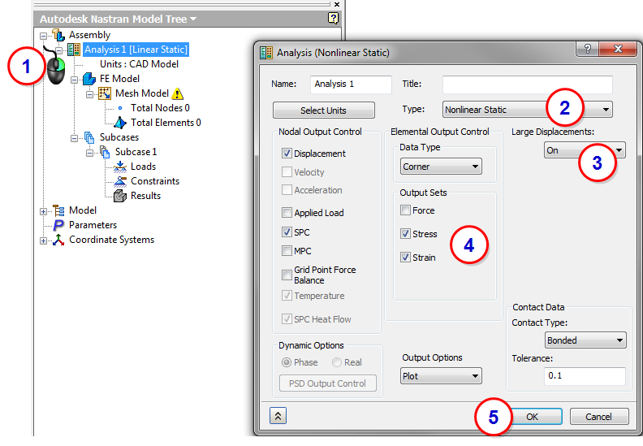Image resolution: width=643 pixels, height=446 pixels.
Task: Open the Contact Type Bonded dropdown
Action: pyautogui.click(x=585, y=340)
